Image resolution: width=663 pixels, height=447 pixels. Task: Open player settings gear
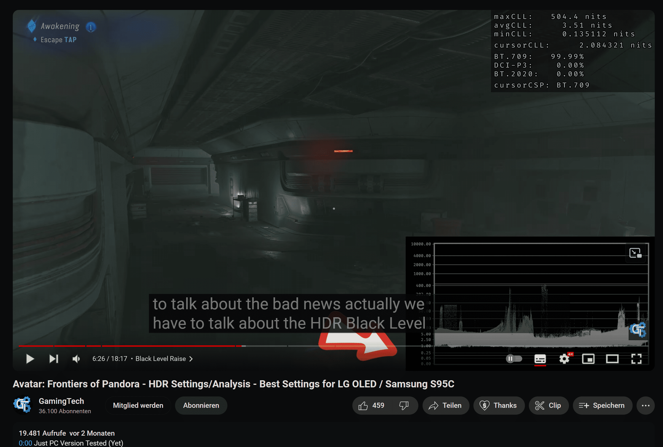click(564, 359)
